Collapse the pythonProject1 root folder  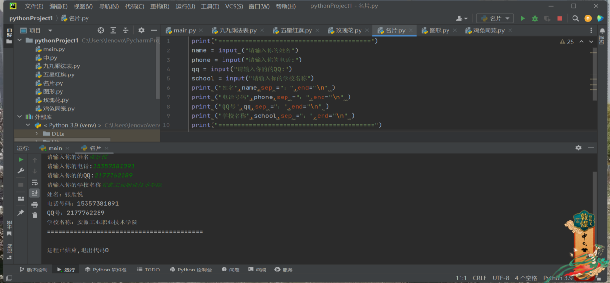point(20,41)
